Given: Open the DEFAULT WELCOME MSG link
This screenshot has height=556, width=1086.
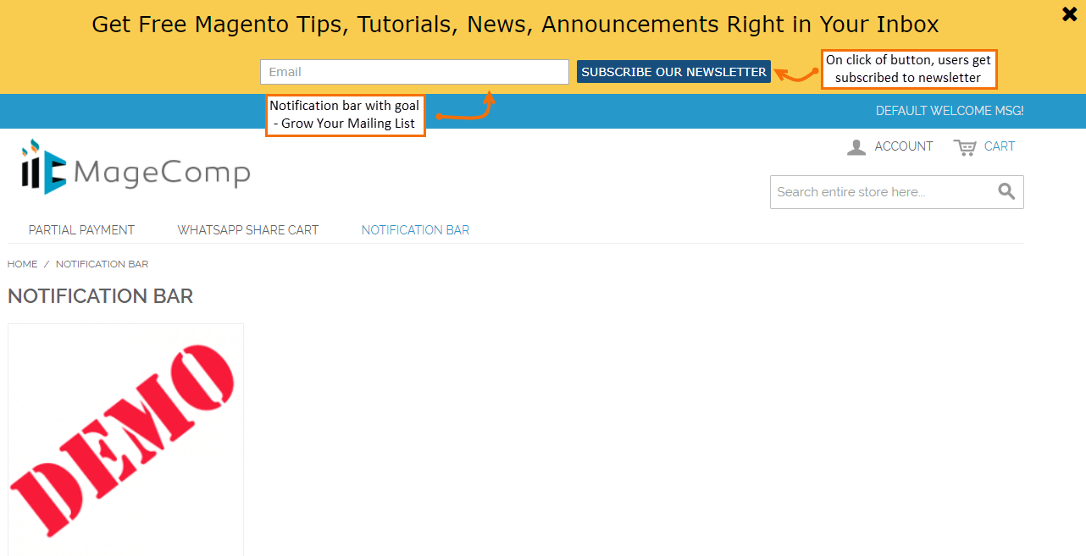Looking at the screenshot, I should 949,110.
